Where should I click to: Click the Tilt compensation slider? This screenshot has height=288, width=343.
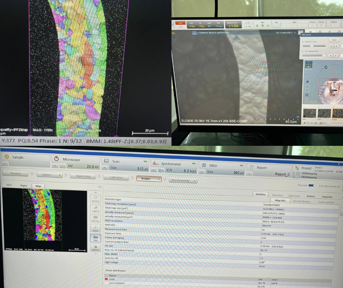coord(313,56)
